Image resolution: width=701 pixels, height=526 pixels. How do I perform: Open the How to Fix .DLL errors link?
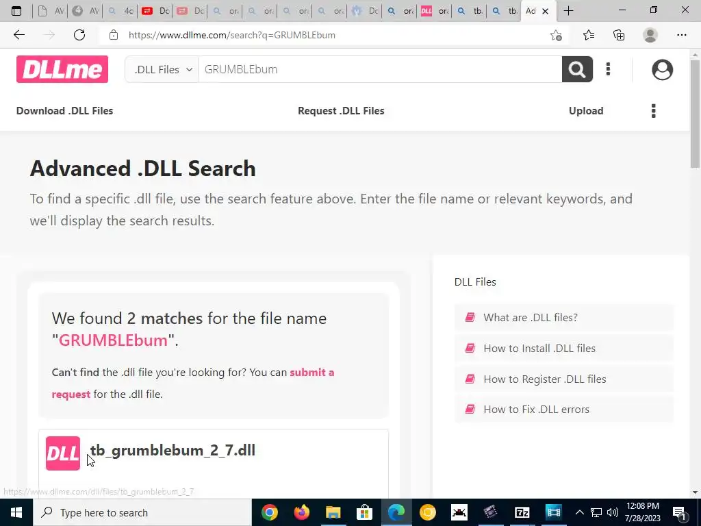[537, 410]
